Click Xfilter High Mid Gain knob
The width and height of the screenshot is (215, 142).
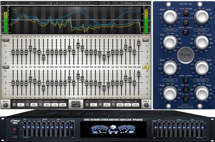(202, 17)
